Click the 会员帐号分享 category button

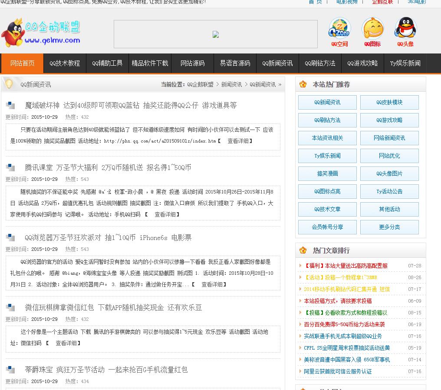click(x=327, y=227)
